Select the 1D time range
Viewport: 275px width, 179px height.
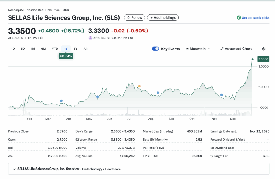coord(13,49)
